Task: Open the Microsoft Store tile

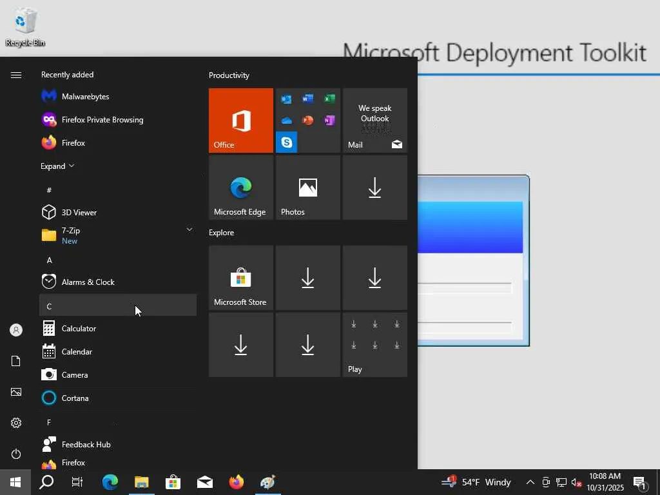Action: pos(241,278)
